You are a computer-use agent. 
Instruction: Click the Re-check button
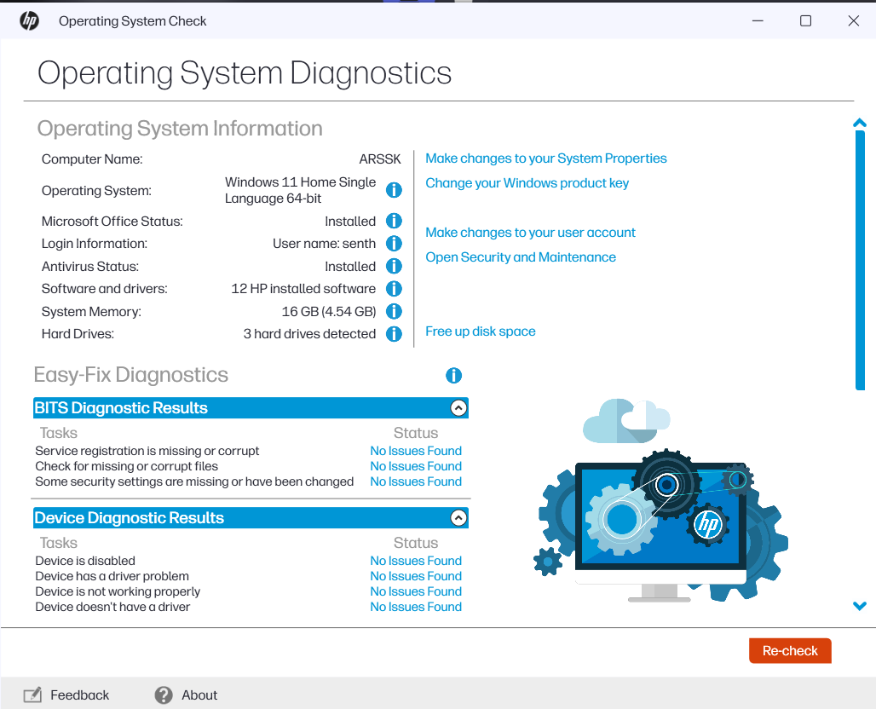click(790, 651)
